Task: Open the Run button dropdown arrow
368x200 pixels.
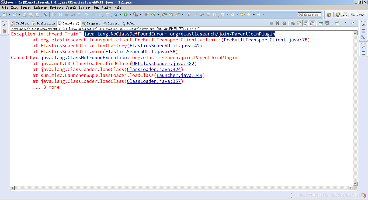Action: pos(130,15)
